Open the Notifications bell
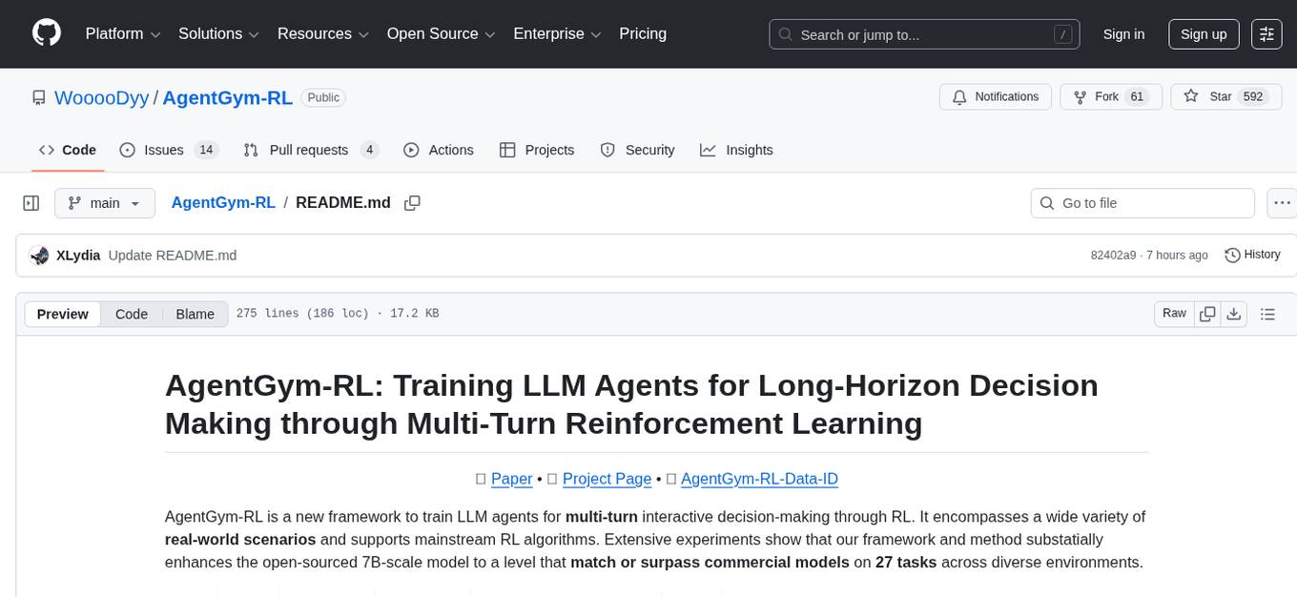Screen dimensions: 1297x597 (995, 96)
